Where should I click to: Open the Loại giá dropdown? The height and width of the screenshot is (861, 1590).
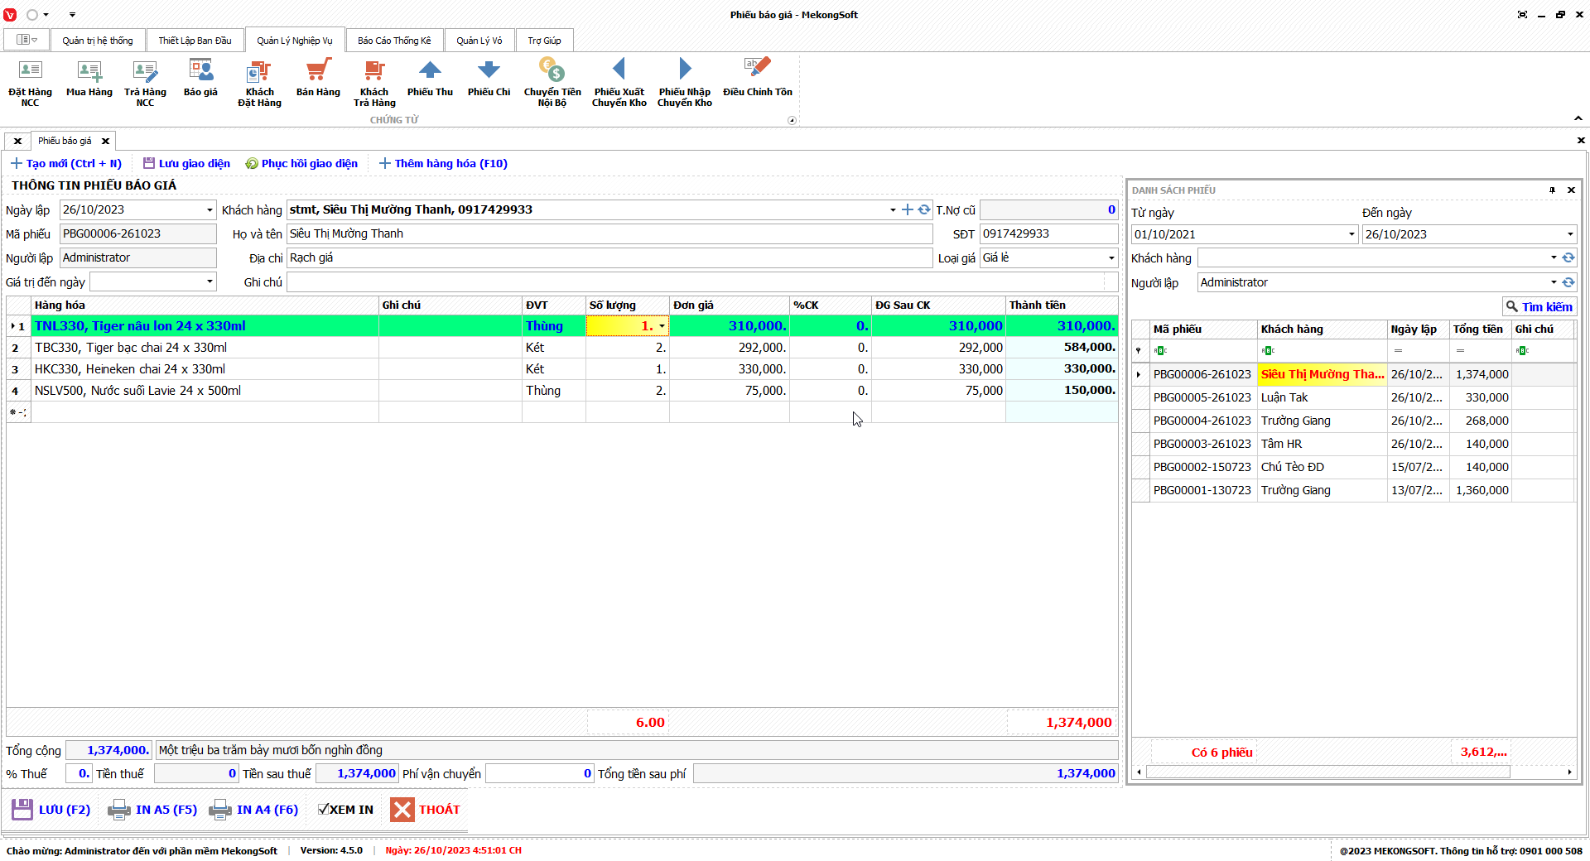point(1111,258)
